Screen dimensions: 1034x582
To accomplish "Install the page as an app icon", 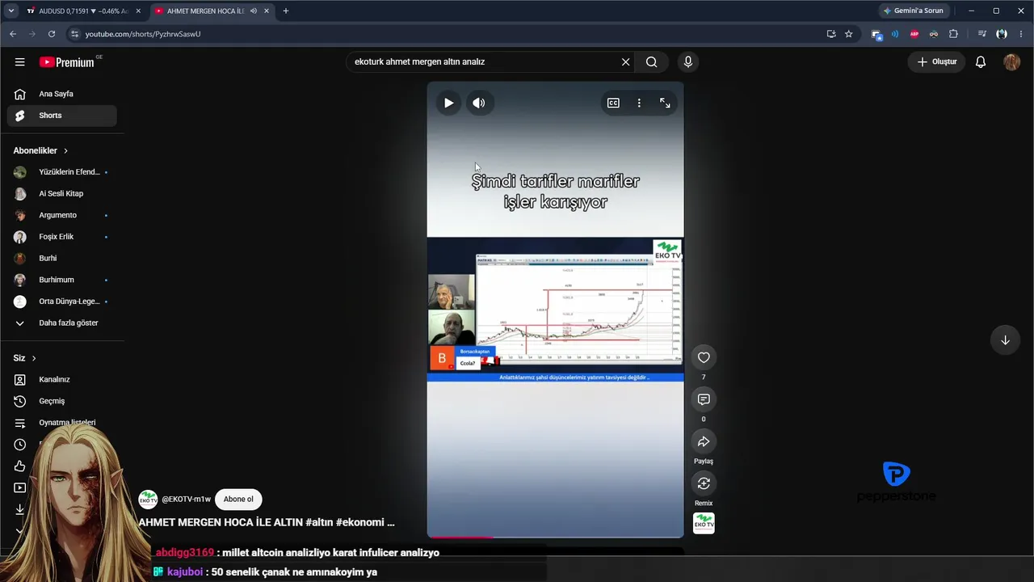I will (831, 34).
